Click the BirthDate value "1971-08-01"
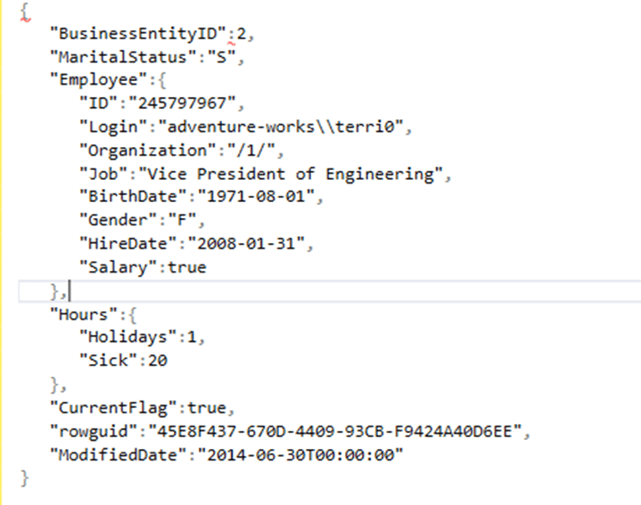641x505 pixels. point(244,197)
